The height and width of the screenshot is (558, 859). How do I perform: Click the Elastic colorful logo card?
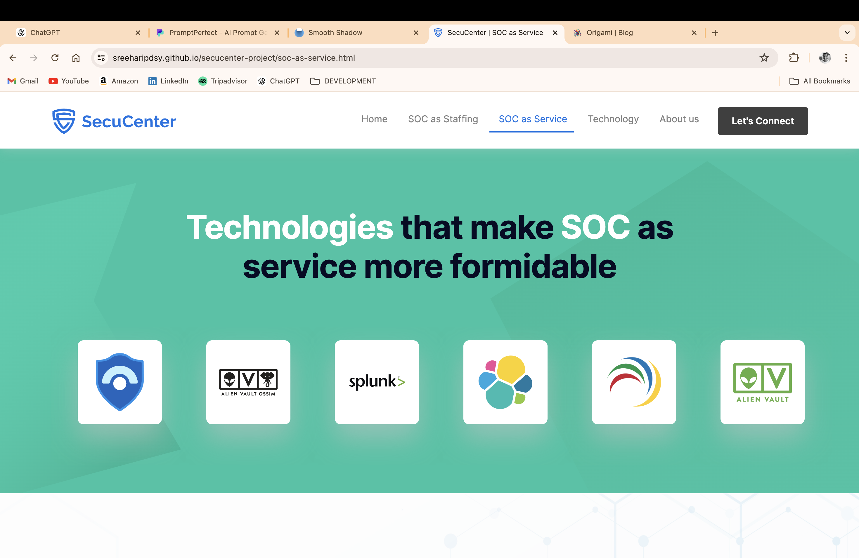tap(505, 382)
